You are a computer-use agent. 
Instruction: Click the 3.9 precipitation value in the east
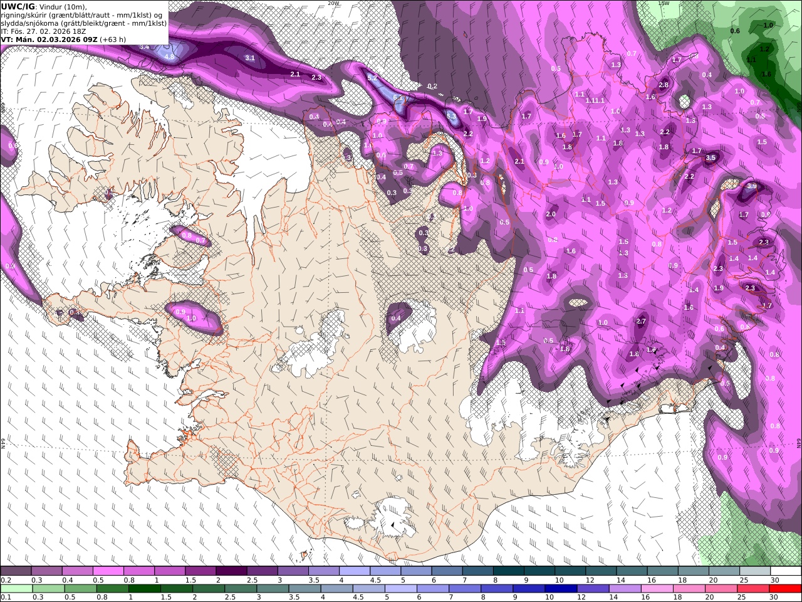(752, 186)
